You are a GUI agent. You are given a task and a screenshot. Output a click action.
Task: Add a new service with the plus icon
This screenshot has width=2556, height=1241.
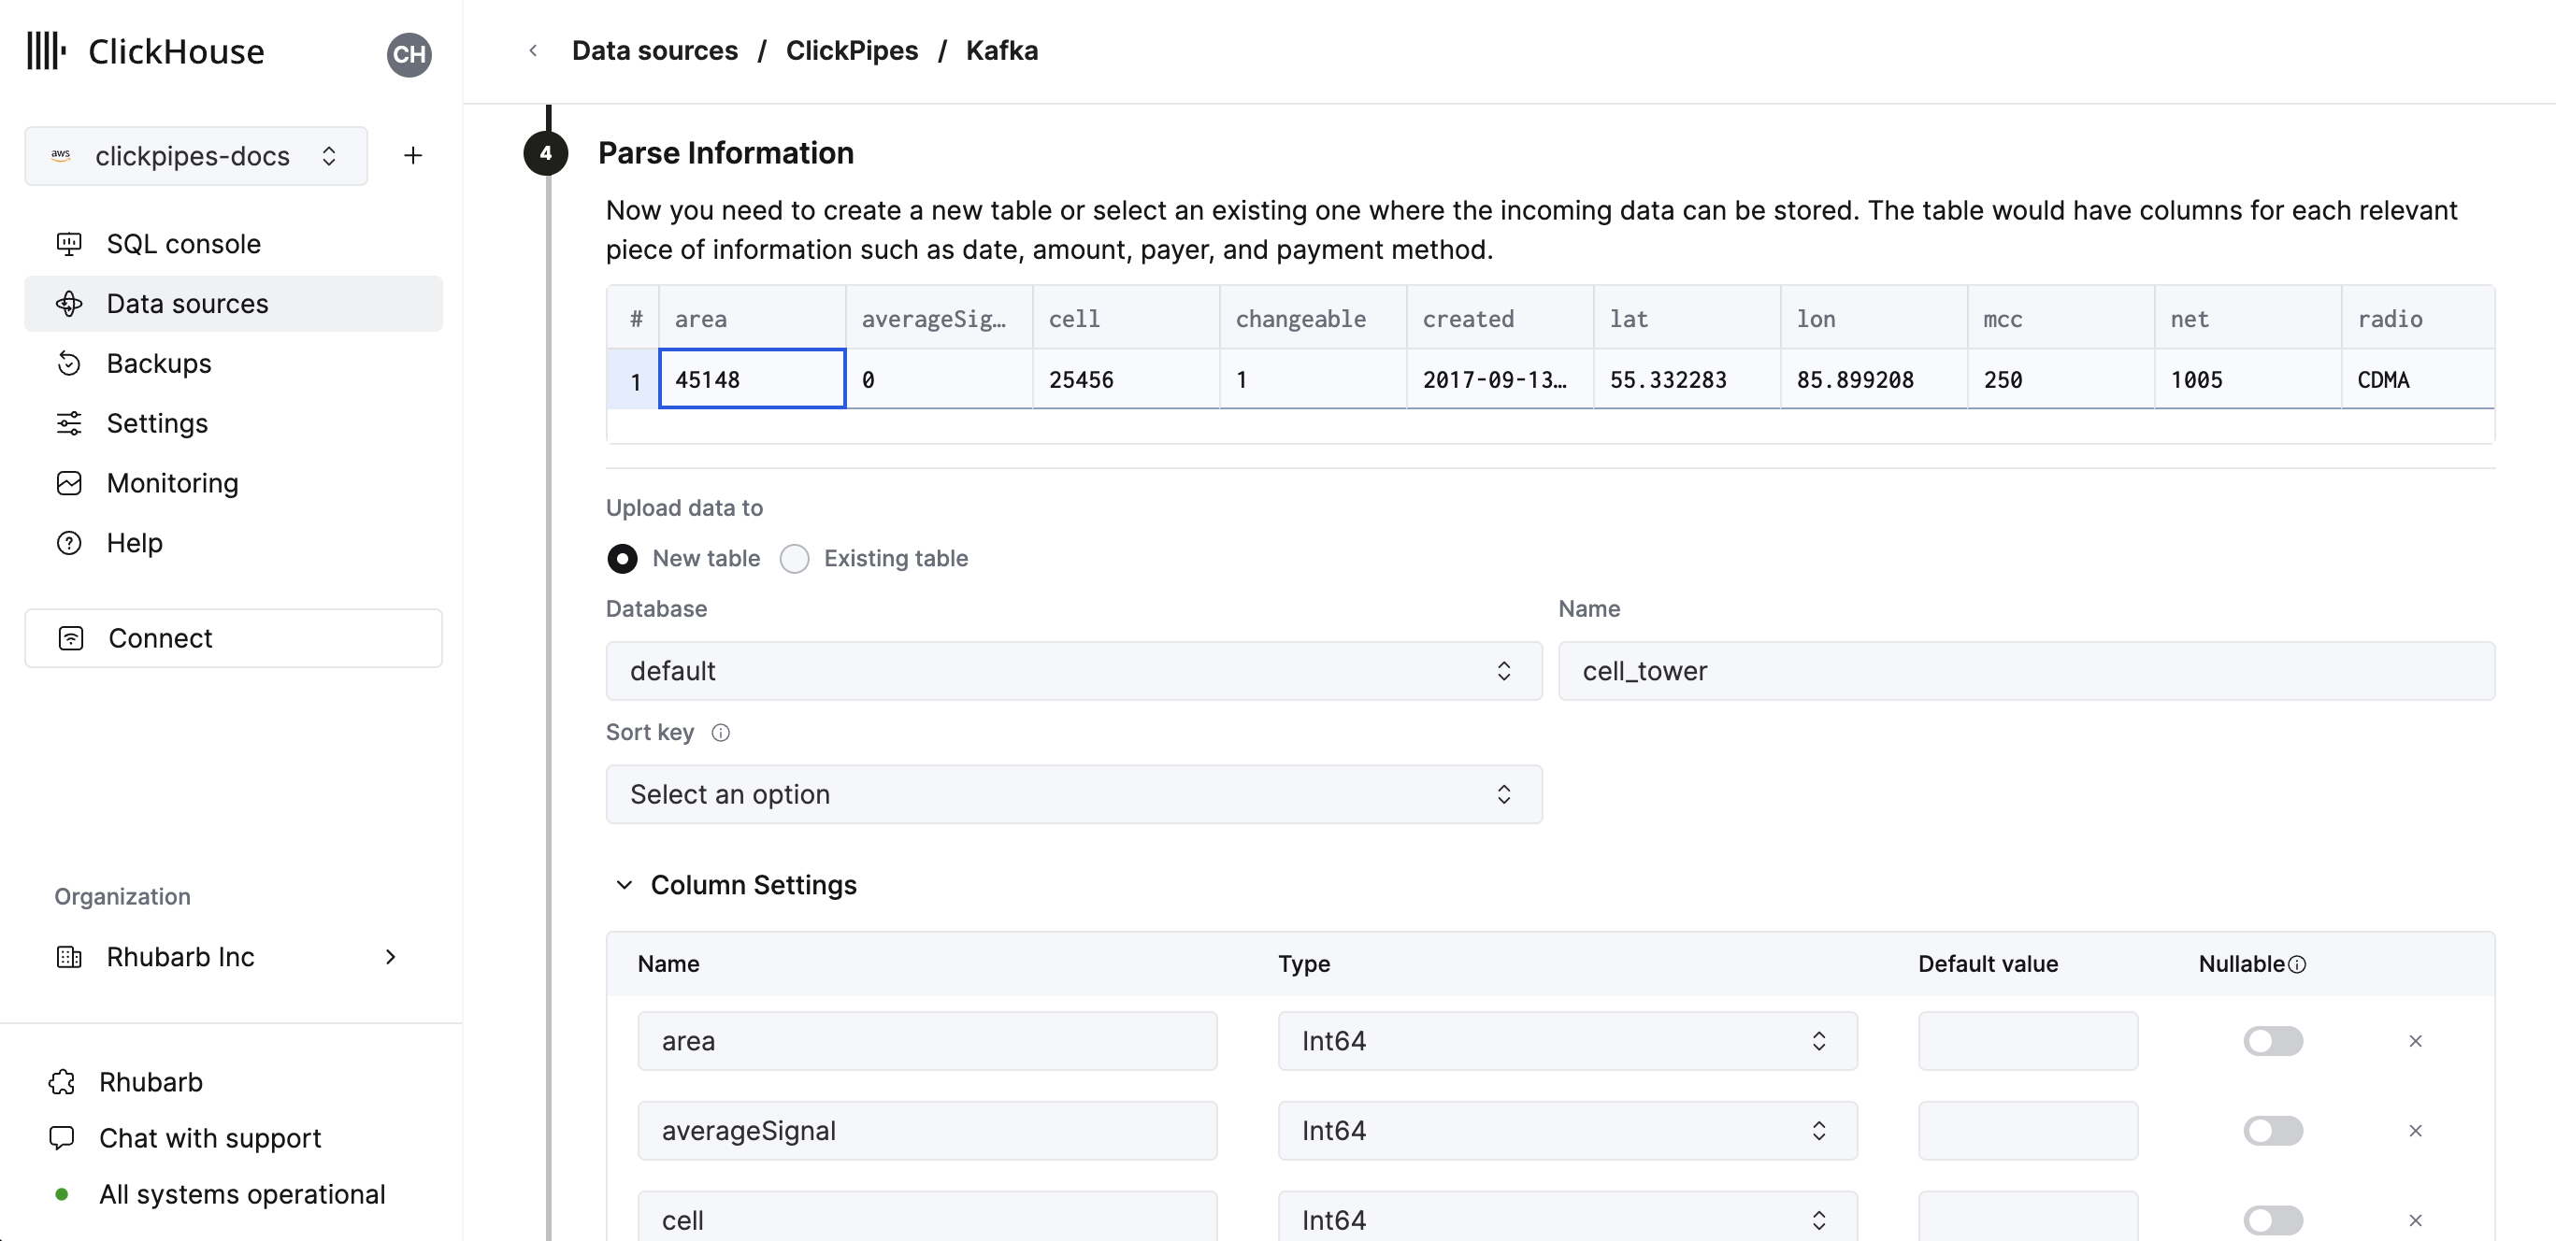click(x=413, y=155)
